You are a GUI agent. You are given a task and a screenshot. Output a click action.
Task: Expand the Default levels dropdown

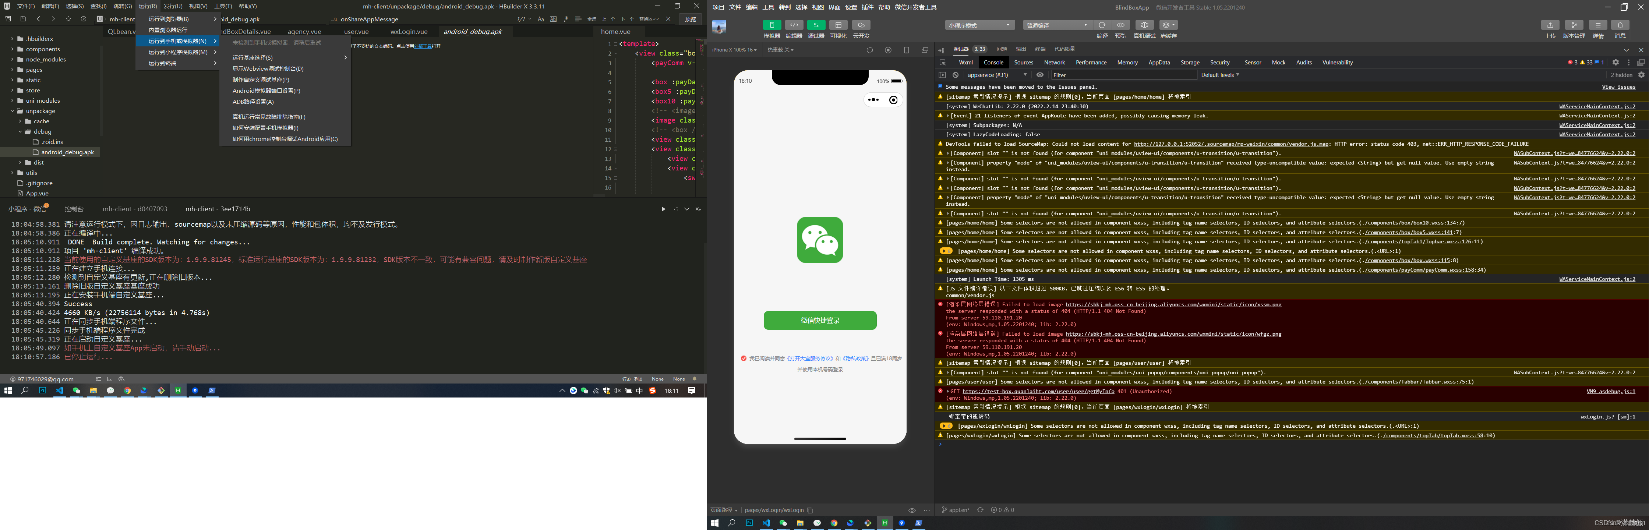coord(1220,75)
